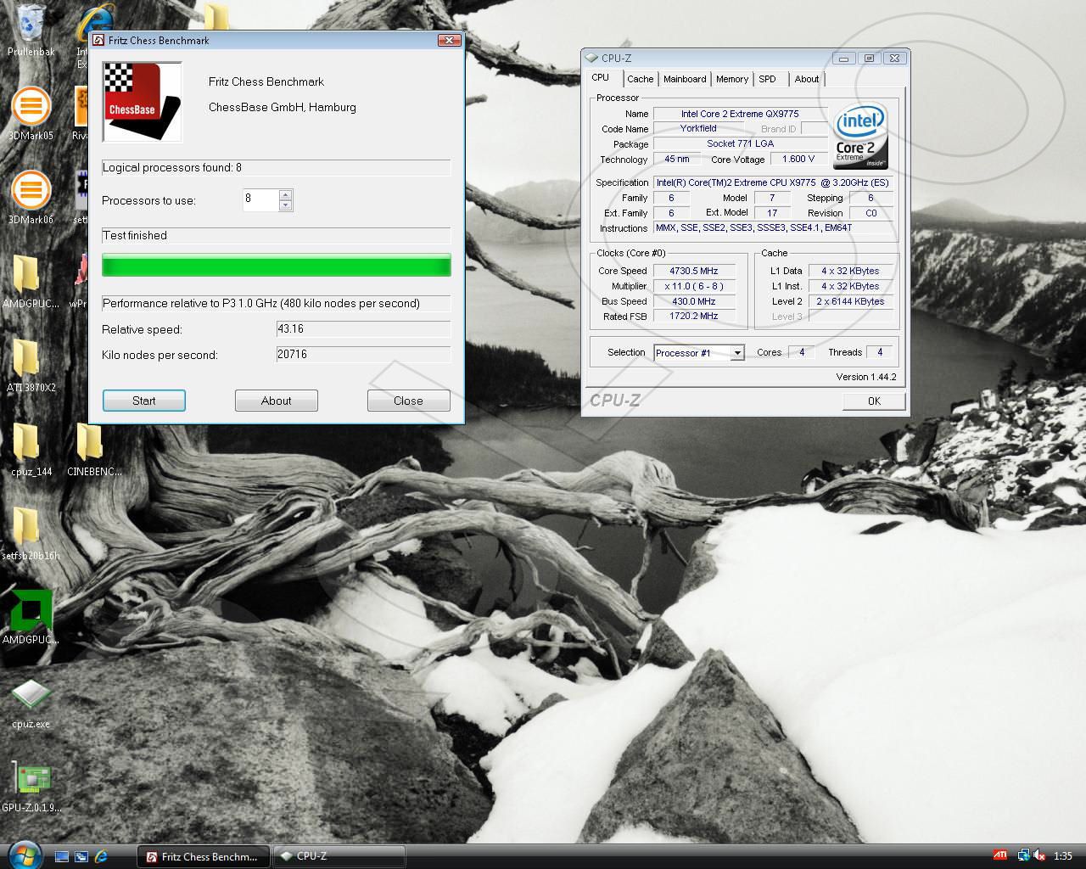Click the Bus Speed value 430.0 MHz

click(694, 301)
